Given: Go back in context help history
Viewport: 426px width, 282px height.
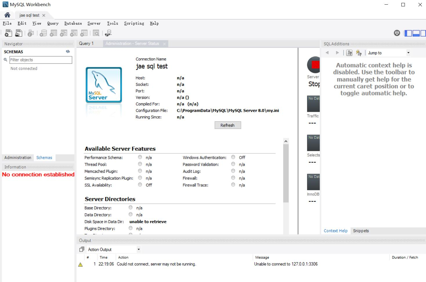Looking at the screenshot, I should (x=327, y=53).
